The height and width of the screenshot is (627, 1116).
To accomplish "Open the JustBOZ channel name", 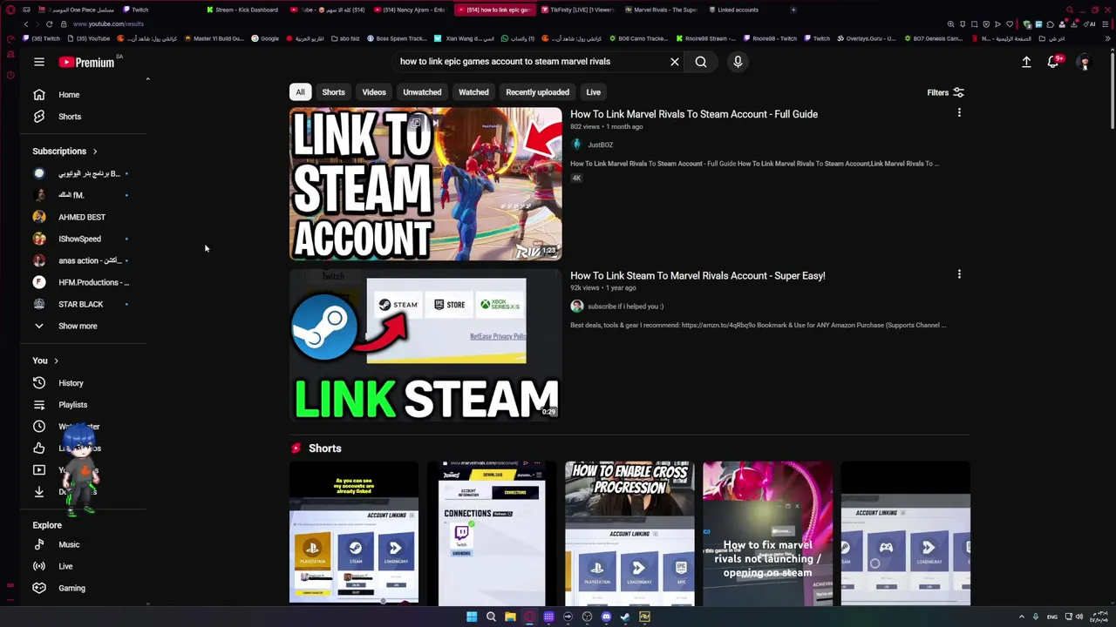I will tap(600, 145).
